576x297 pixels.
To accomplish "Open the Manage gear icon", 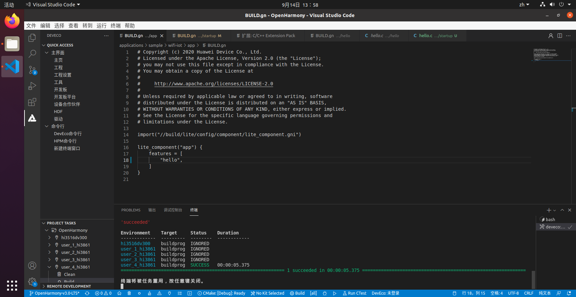I will tap(32, 282).
